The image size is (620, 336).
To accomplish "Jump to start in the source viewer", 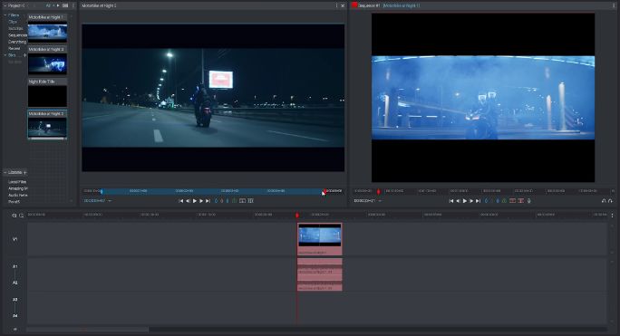I will [x=181, y=201].
